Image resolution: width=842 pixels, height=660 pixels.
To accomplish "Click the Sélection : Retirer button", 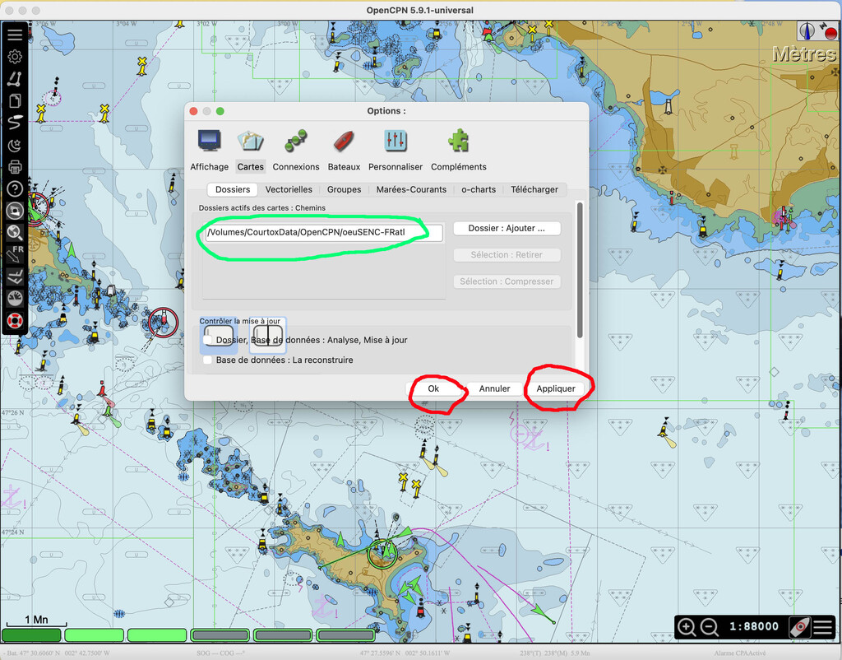I will [x=507, y=255].
